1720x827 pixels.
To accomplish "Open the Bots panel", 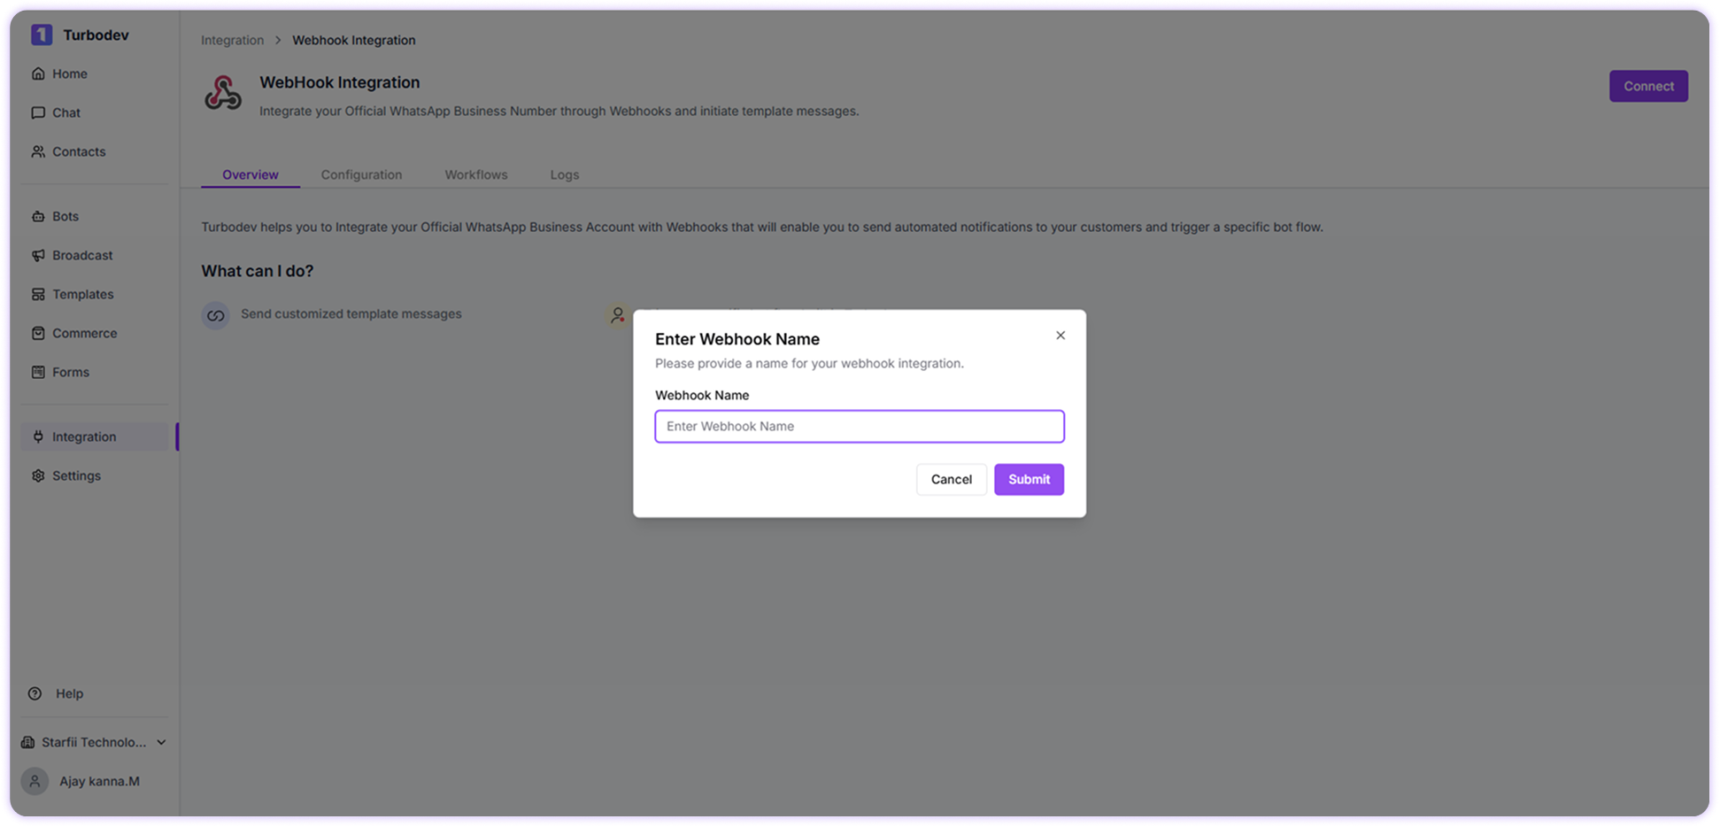I will click(x=65, y=216).
